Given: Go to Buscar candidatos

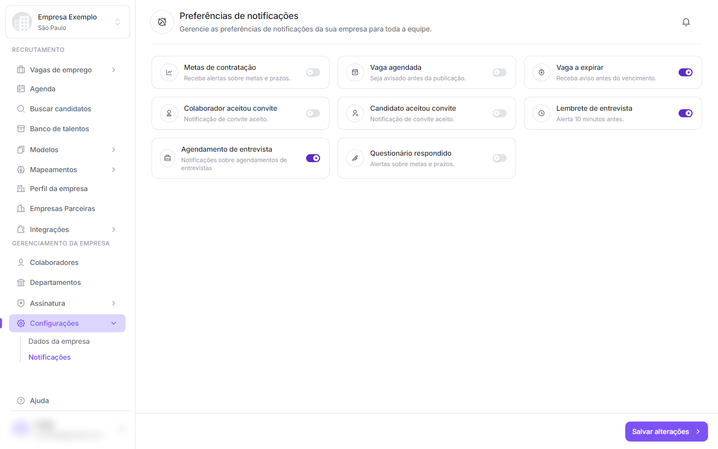Looking at the screenshot, I should coord(67,109).
